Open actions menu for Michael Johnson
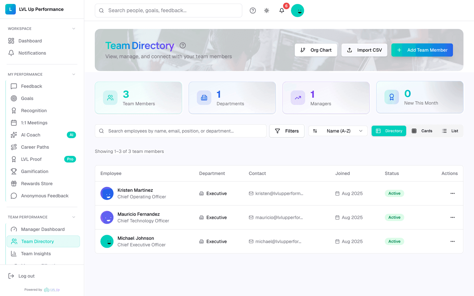Image resolution: width=474 pixels, height=296 pixels. [453, 241]
